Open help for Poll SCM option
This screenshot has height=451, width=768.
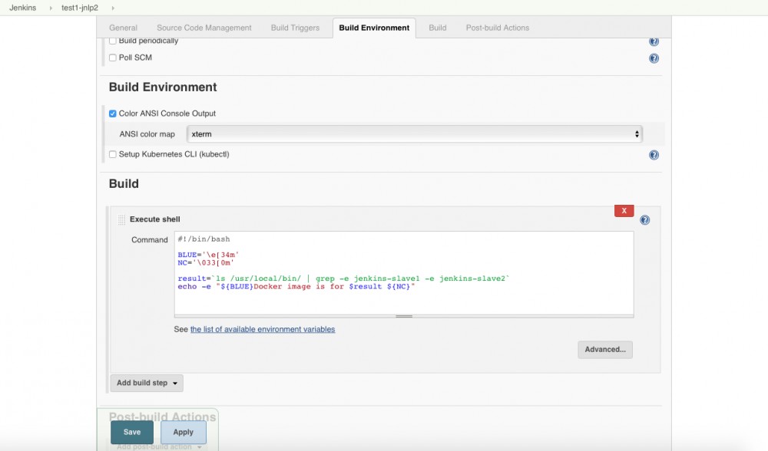click(654, 58)
